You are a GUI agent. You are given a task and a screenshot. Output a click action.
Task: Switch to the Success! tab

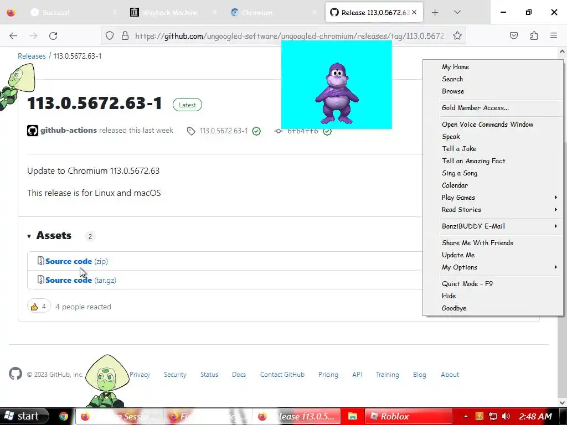coord(74,13)
